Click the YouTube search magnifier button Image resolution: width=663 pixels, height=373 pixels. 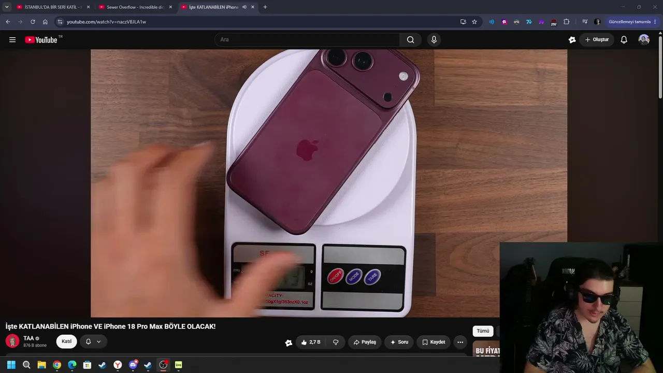point(411,40)
